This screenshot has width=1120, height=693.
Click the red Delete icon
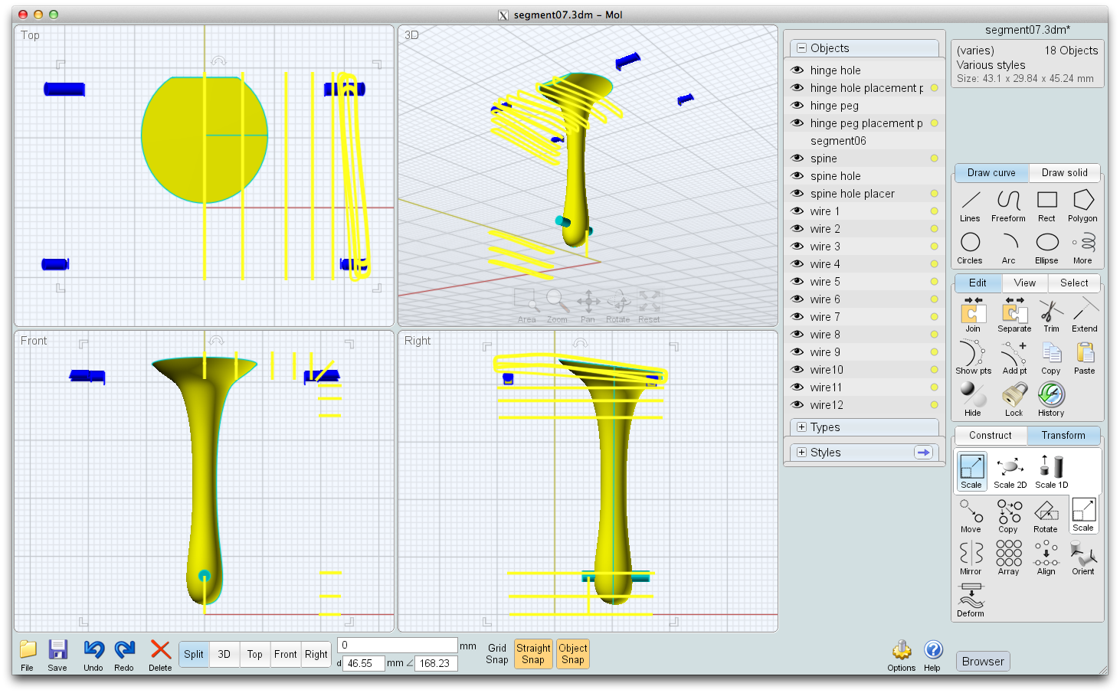160,655
